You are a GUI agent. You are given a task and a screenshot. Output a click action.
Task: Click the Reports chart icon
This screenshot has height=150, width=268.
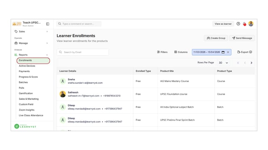pos(16,55)
